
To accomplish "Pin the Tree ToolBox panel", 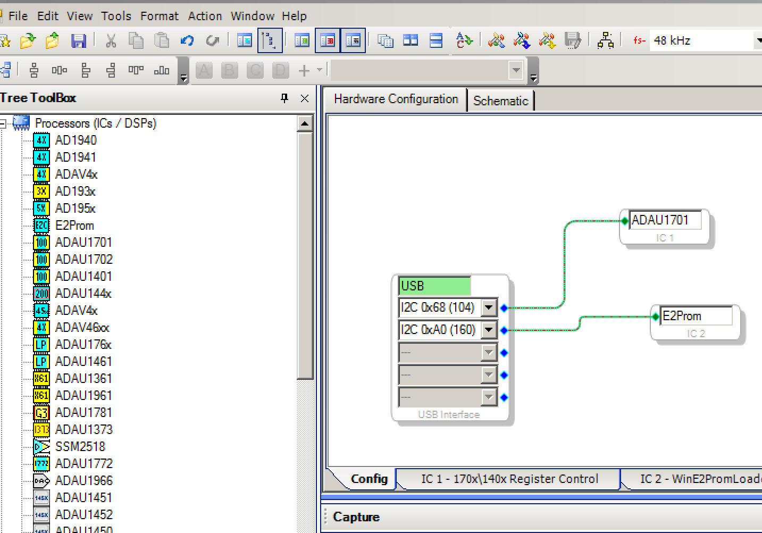I will [284, 98].
